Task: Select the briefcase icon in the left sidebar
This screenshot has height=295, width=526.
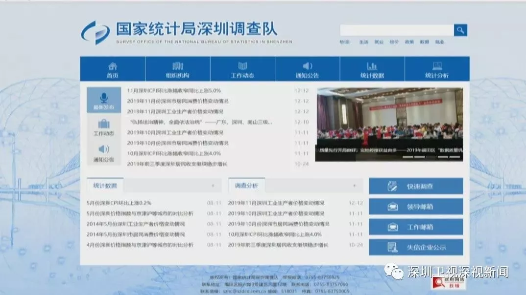Action: (x=104, y=123)
